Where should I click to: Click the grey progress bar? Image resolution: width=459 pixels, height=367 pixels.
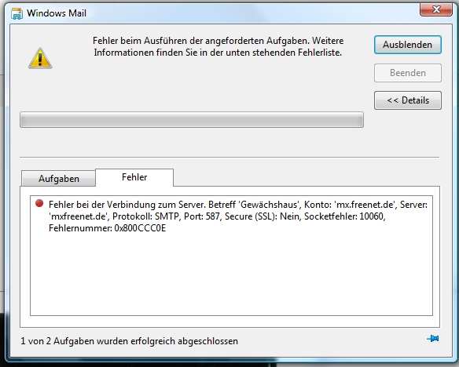(192, 119)
